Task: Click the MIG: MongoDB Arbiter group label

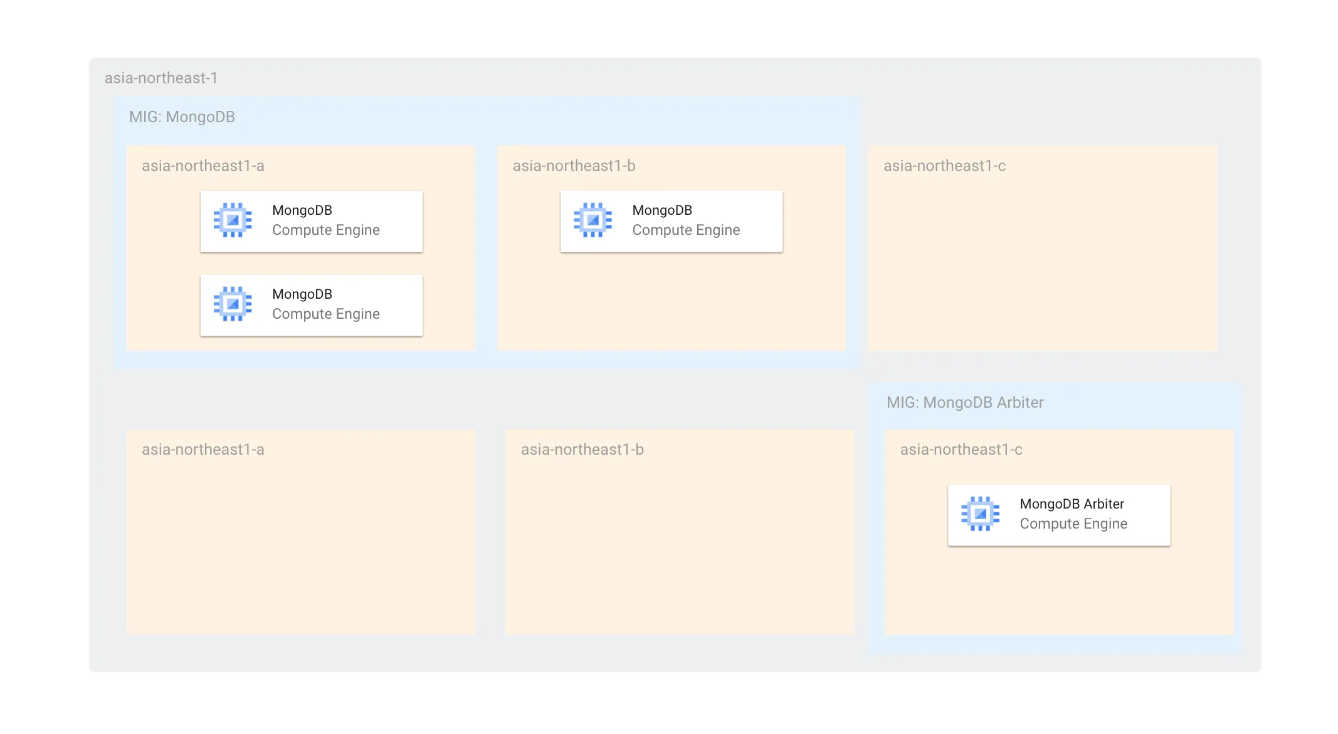Action: pos(964,403)
